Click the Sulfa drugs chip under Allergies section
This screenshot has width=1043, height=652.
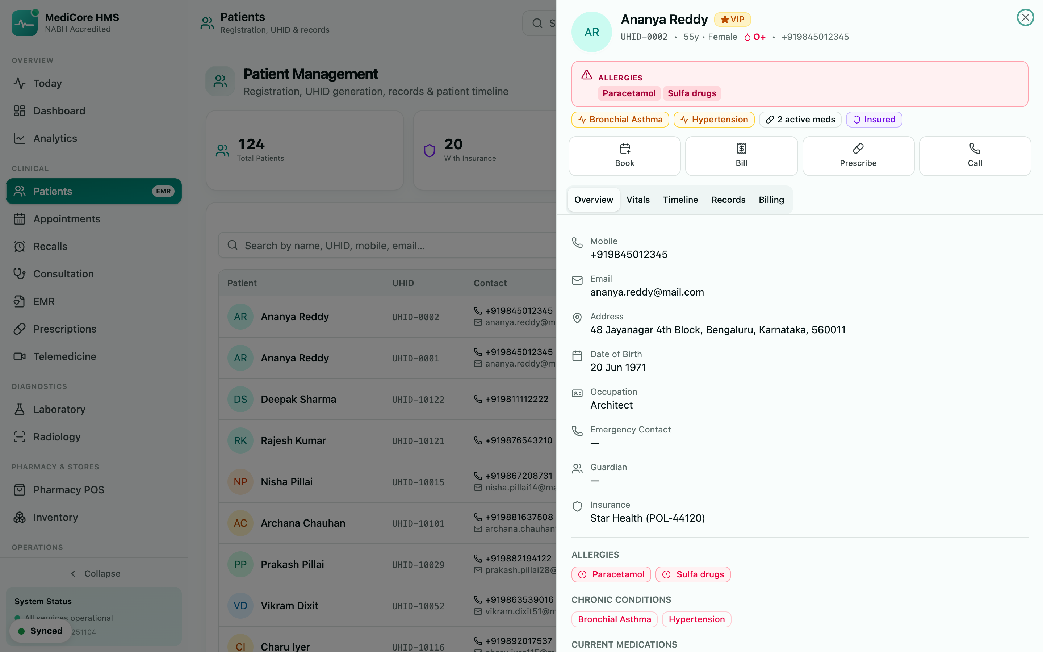point(692,574)
